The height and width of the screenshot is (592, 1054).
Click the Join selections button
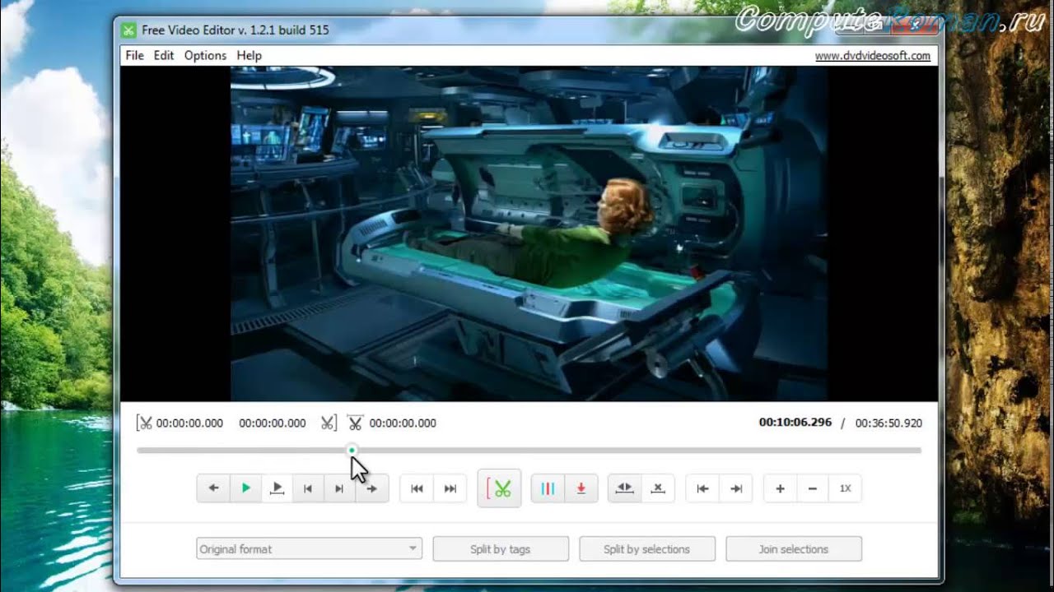[794, 548]
